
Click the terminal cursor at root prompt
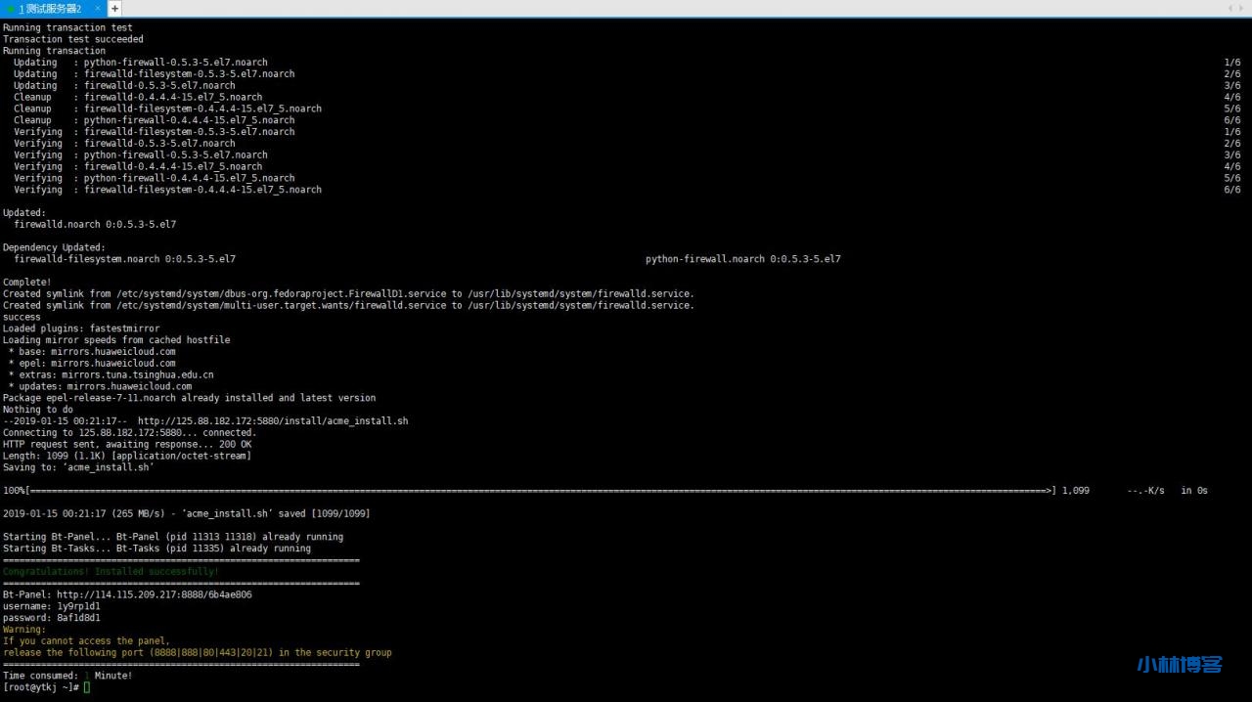86,687
